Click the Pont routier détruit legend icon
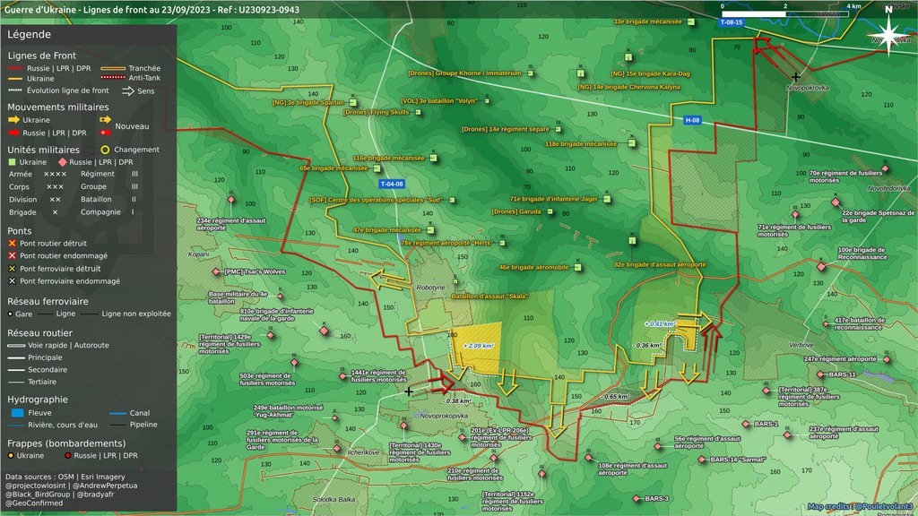The width and height of the screenshot is (918, 516). pyautogui.click(x=12, y=244)
